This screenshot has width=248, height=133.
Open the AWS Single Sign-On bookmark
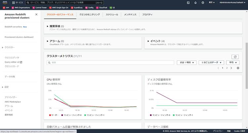pos(59,8)
